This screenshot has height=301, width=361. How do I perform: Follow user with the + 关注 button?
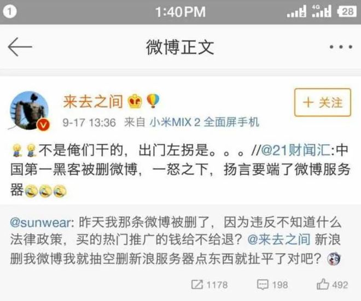[x=323, y=102]
